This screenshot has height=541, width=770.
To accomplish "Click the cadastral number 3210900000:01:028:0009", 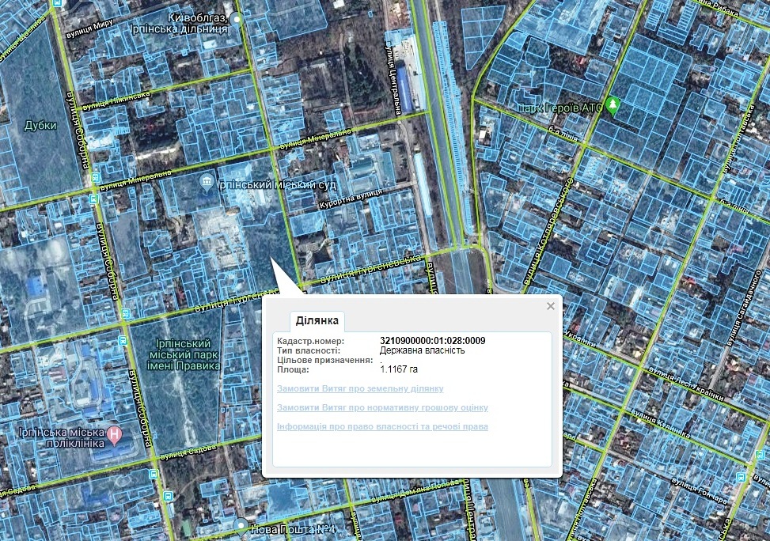I will click(x=432, y=341).
